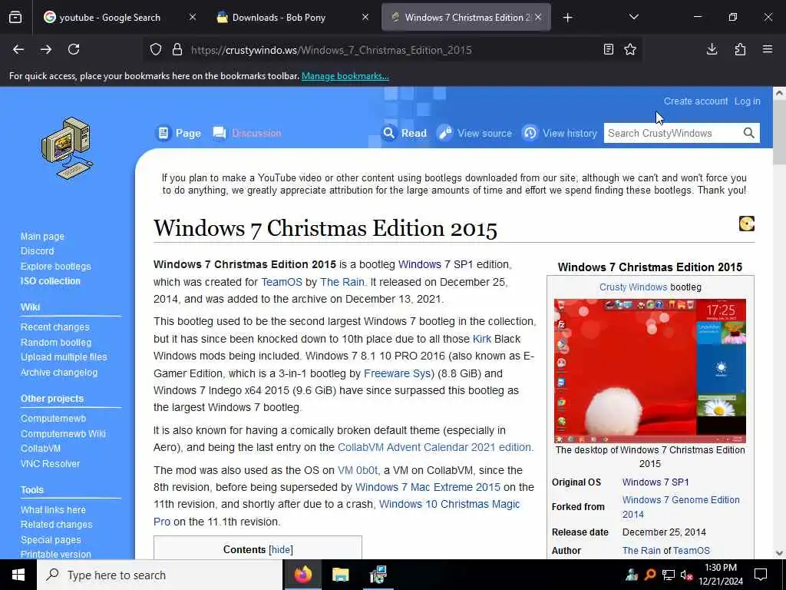Open Manage bookmarks link
786x590 pixels.
[x=345, y=76]
